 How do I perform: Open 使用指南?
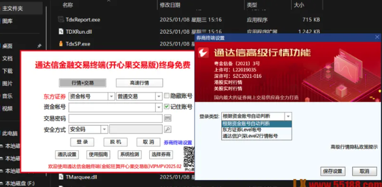(98, 154)
